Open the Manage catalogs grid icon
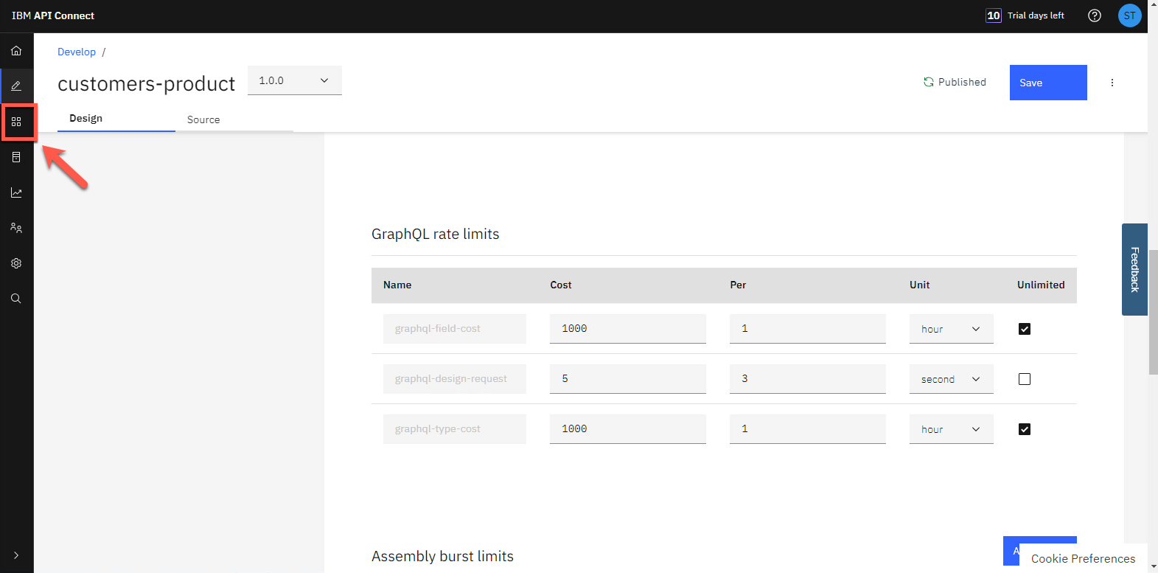The image size is (1158, 573). [16, 122]
